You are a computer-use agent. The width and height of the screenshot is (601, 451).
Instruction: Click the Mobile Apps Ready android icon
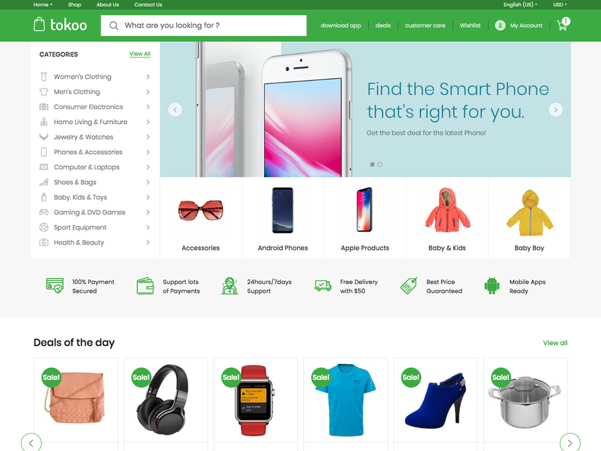[492, 286]
